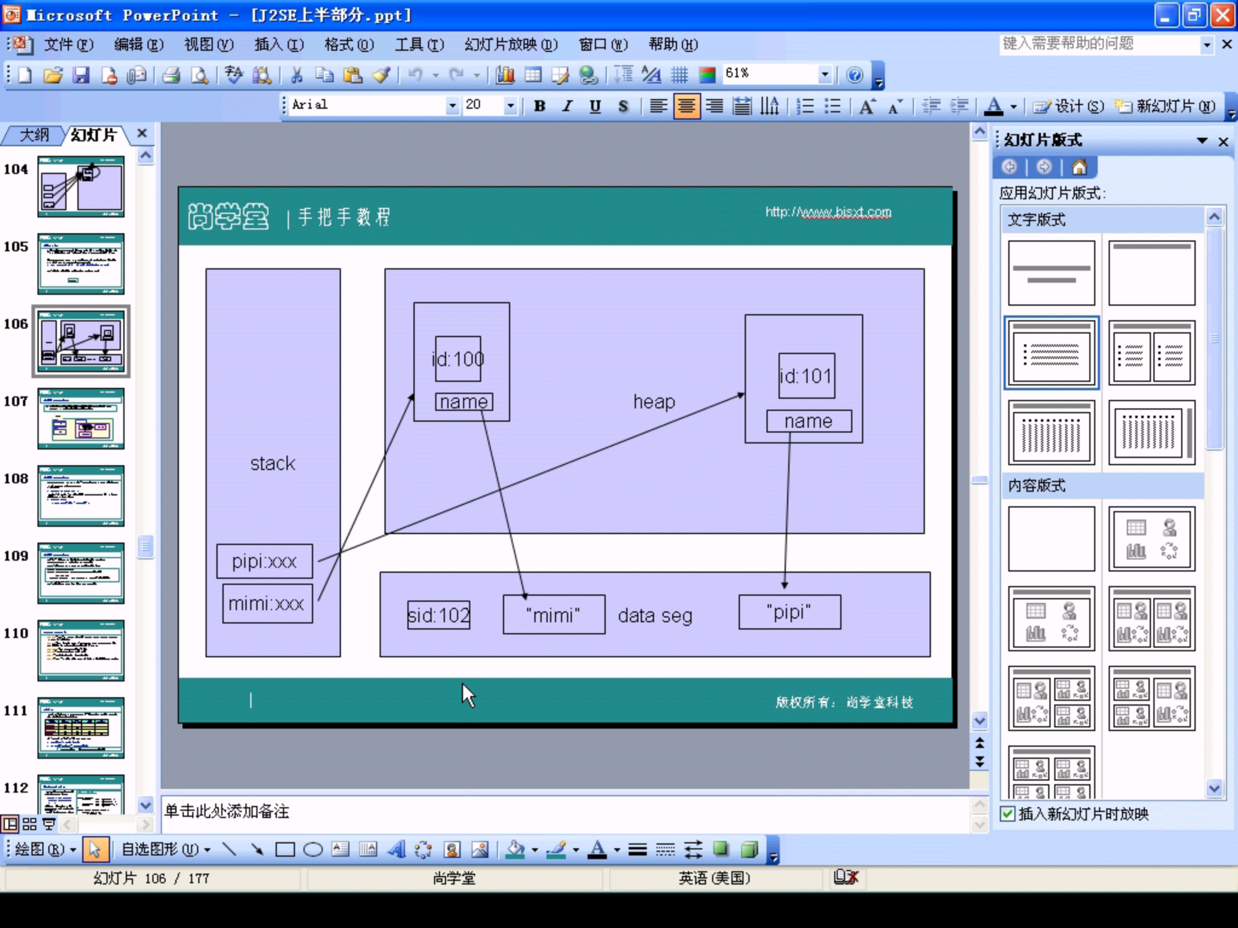Insert WordArt from drawing toolbar
The height and width of the screenshot is (928, 1238).
tap(396, 849)
